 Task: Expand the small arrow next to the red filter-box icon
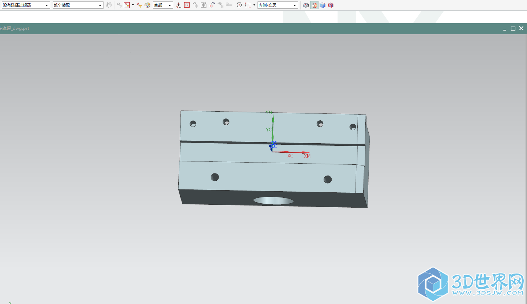(133, 5)
